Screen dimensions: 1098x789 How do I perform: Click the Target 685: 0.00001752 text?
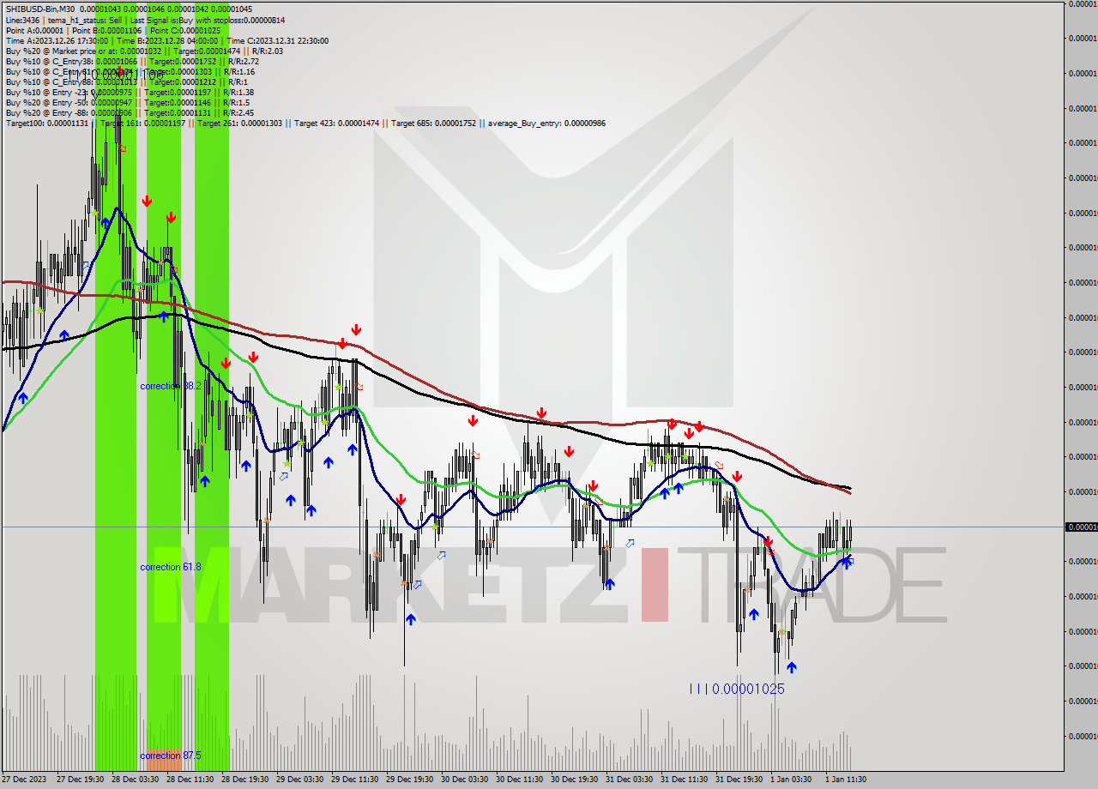[434, 123]
